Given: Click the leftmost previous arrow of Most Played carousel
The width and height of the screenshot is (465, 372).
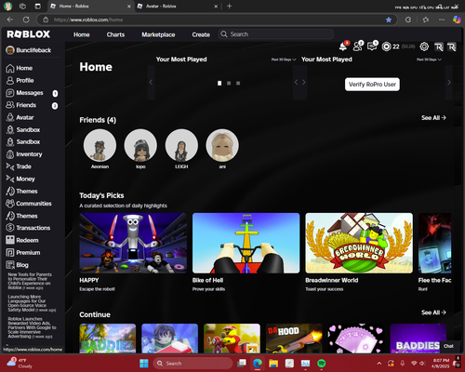Looking at the screenshot, I should coord(151,83).
